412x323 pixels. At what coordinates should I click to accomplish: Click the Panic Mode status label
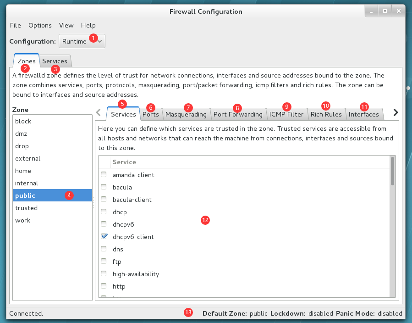pyautogui.click(x=355, y=313)
